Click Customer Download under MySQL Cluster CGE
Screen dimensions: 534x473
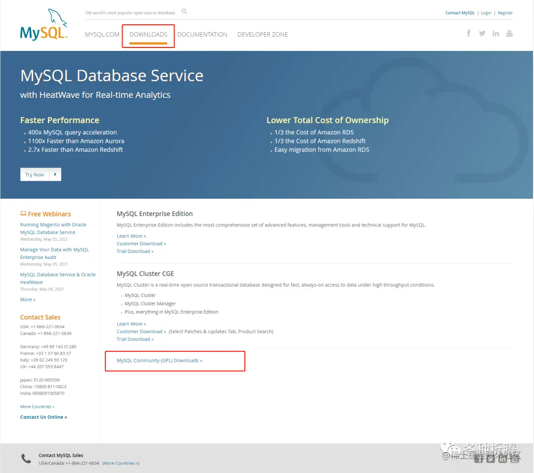point(141,332)
